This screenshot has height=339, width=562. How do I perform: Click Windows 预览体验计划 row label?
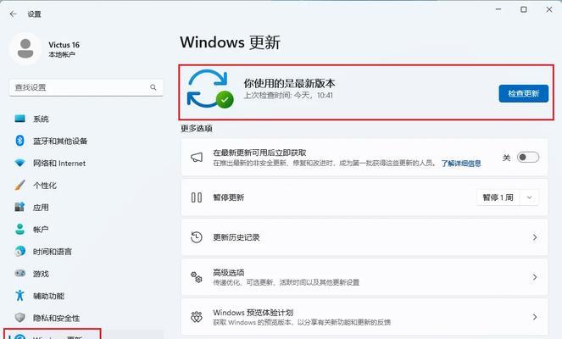pyautogui.click(x=253, y=312)
